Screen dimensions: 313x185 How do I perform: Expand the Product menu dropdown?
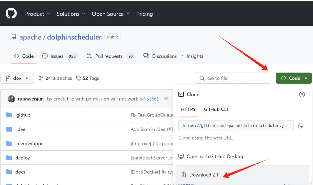(37, 14)
